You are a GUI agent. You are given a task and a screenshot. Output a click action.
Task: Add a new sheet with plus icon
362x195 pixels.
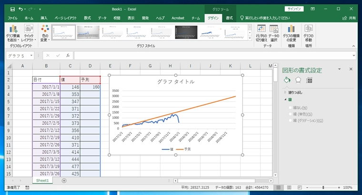pos(64,181)
